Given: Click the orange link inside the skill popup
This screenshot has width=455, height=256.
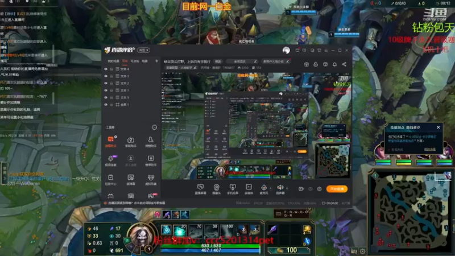Looking at the screenshot, I should point(430,150).
